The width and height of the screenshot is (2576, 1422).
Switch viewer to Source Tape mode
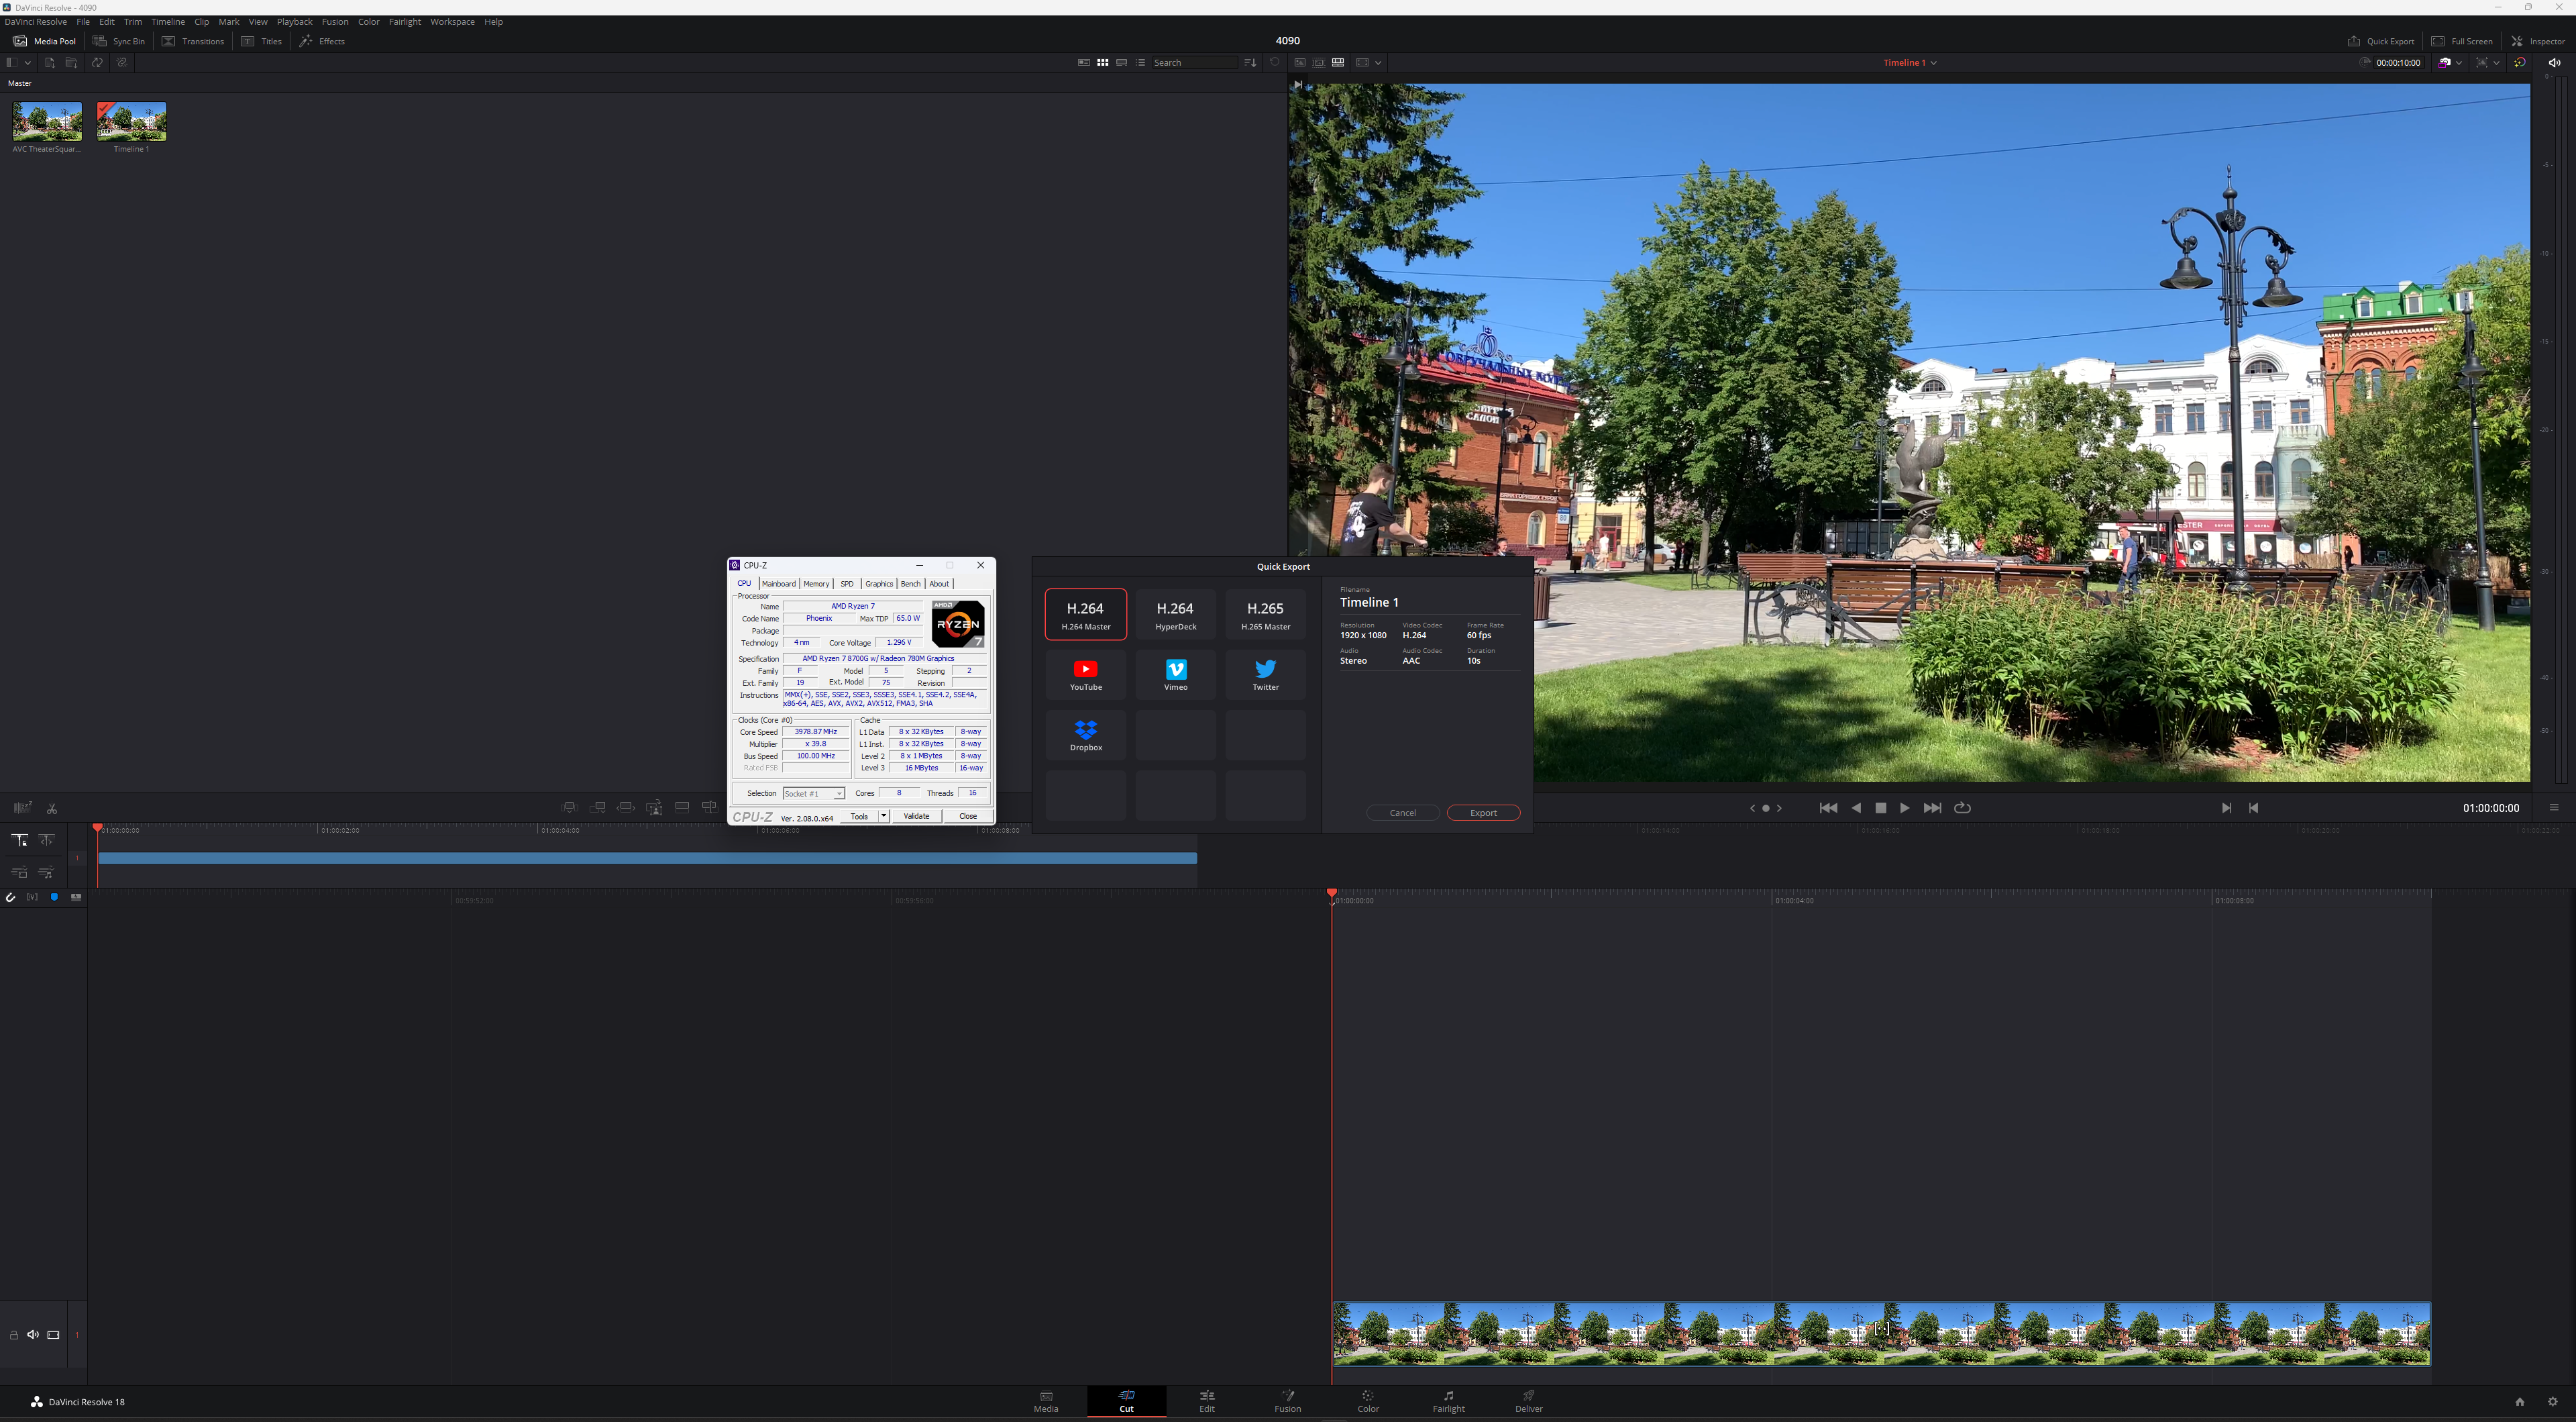coord(1319,62)
